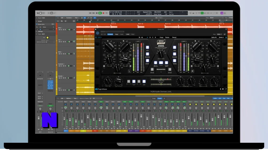Open the tracks area Edit menu
Screen dimensions: 268x150
(x=62, y=18)
